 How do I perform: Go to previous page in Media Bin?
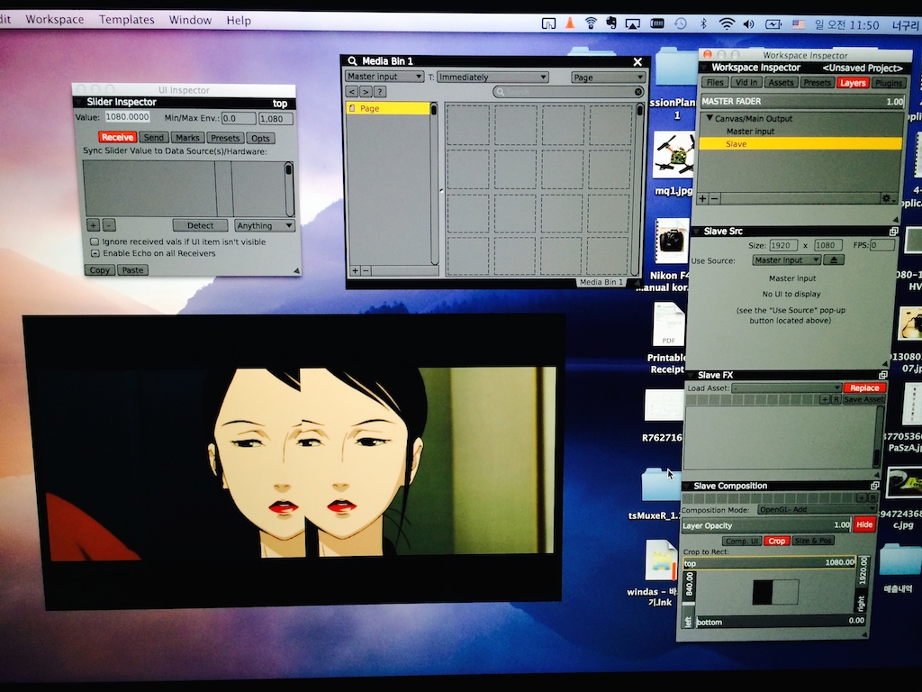(x=351, y=92)
